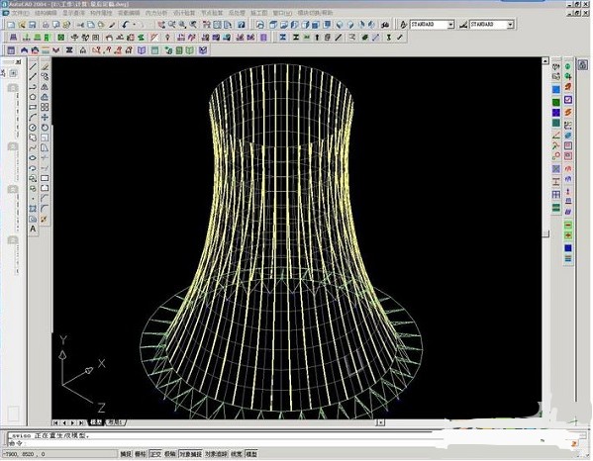
Task: Expand the first collapsed left panel section
Action: pos(13,88)
